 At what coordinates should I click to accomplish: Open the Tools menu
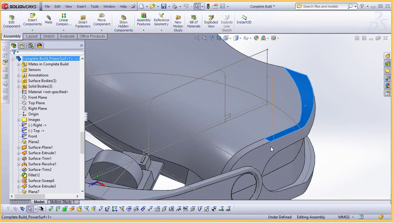(95, 6)
